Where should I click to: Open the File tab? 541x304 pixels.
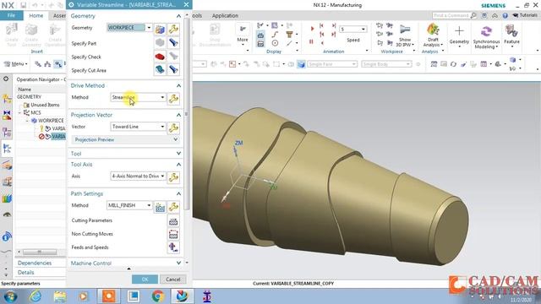11,15
